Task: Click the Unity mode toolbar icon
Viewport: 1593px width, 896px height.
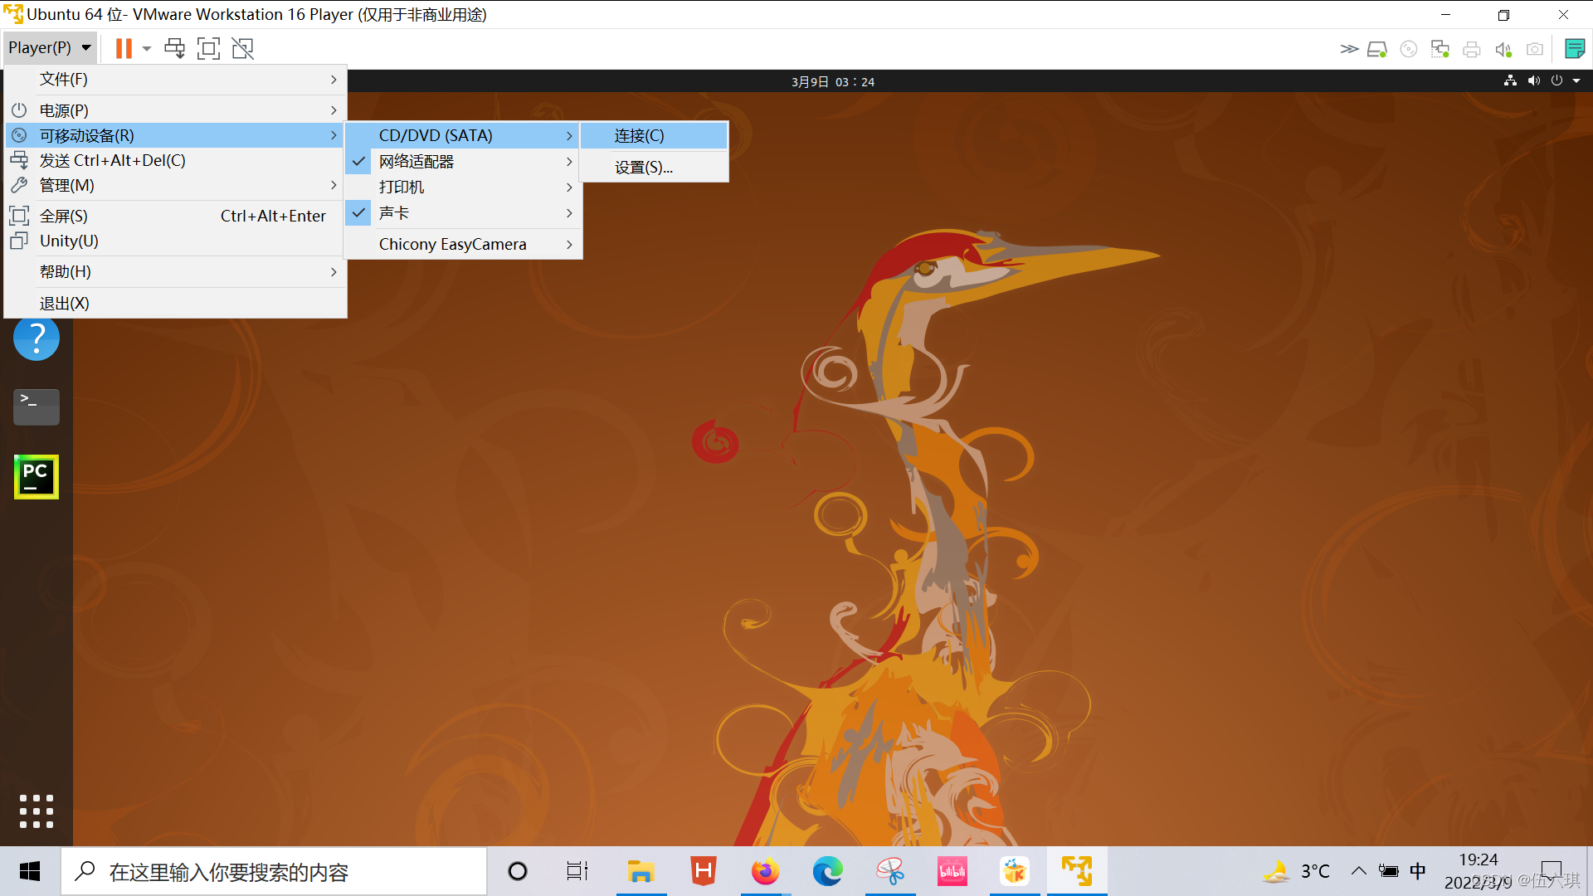Action: click(x=242, y=48)
